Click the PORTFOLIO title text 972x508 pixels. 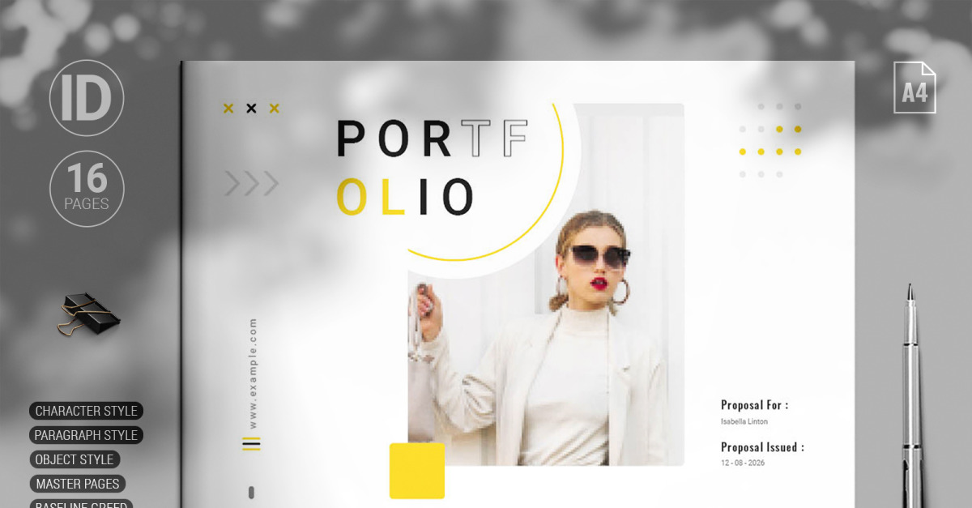tap(432, 168)
